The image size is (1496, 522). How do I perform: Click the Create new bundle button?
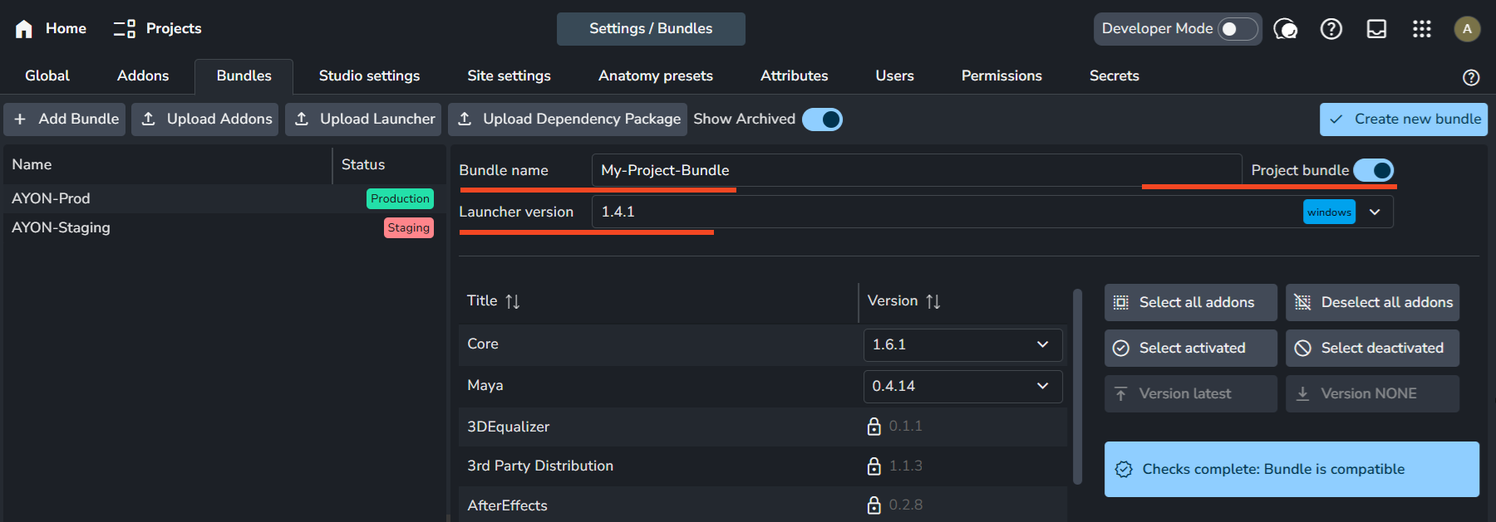click(1403, 119)
